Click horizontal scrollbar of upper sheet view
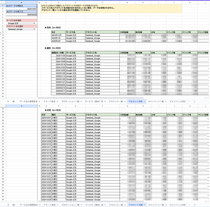Viewport: 210px width, 207px height. (91, 98)
